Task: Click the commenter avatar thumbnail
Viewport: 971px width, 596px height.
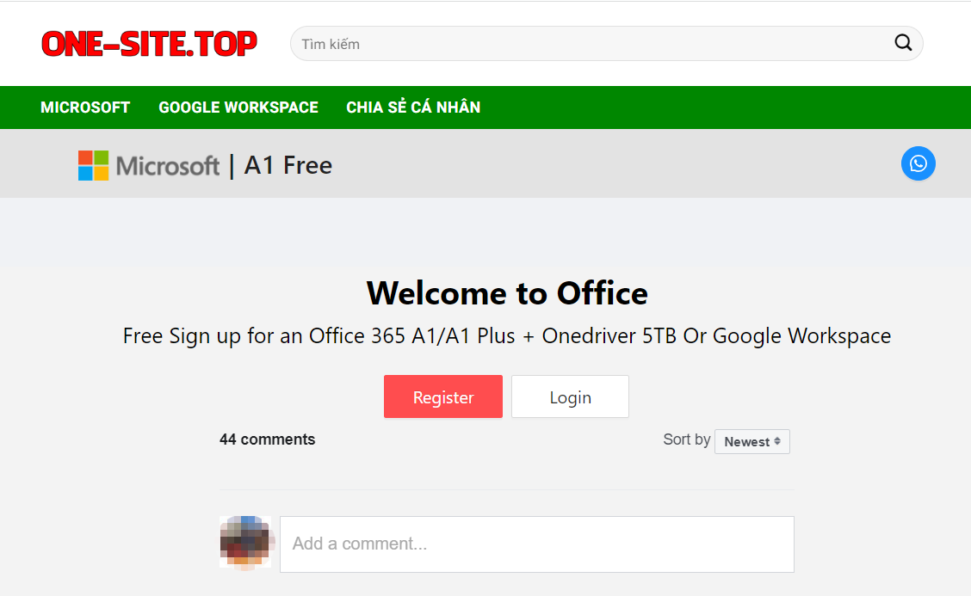Action: (x=246, y=542)
